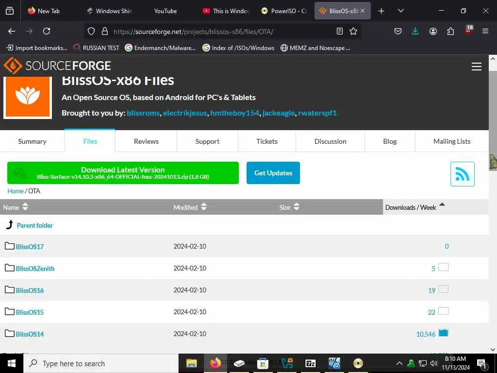The height and width of the screenshot is (373, 497).
Task: Open PowerISO disc icon on taskbar
Action: 358,363
